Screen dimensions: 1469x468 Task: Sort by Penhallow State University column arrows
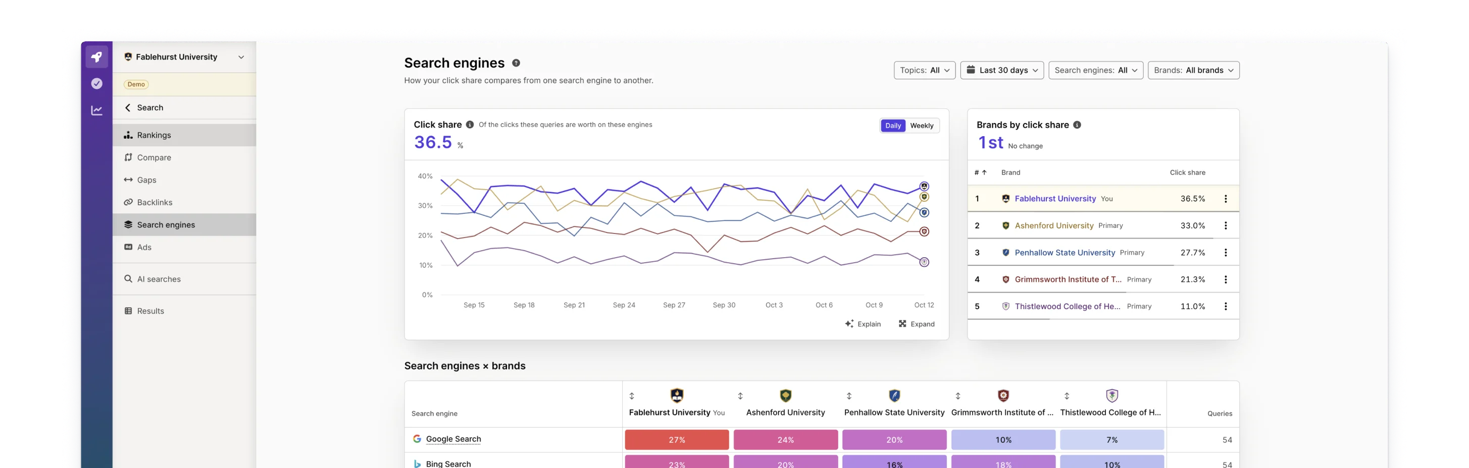(x=849, y=396)
